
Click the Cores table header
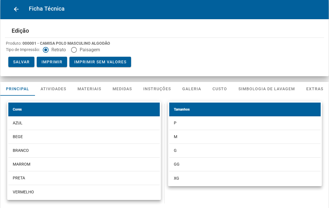pos(84,109)
